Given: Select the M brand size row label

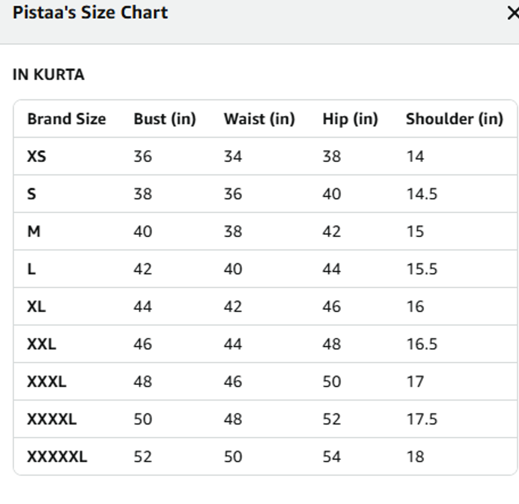Looking at the screenshot, I should click(x=33, y=231).
